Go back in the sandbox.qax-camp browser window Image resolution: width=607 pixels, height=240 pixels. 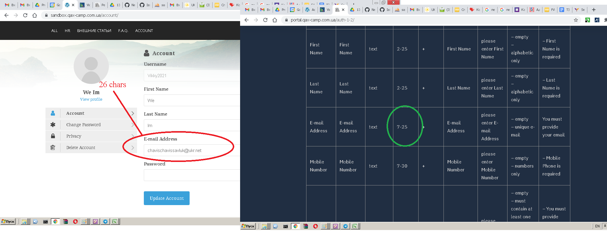click(x=6, y=15)
